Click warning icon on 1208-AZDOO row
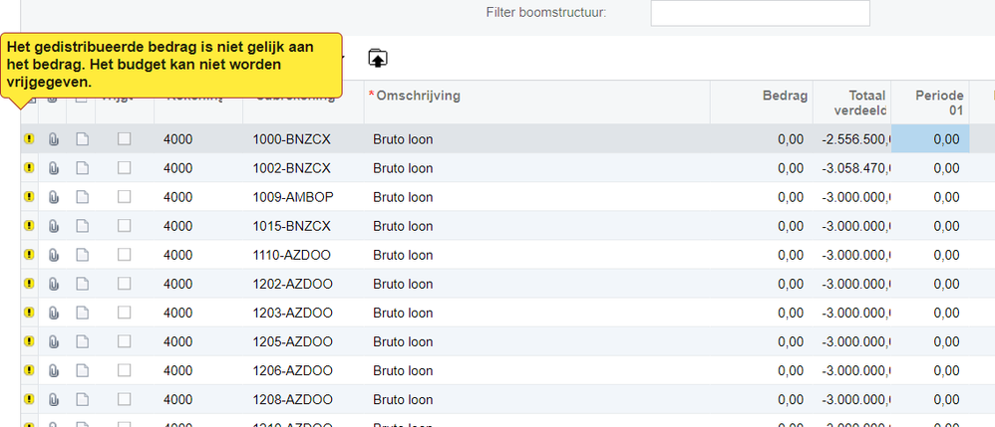 coord(29,399)
